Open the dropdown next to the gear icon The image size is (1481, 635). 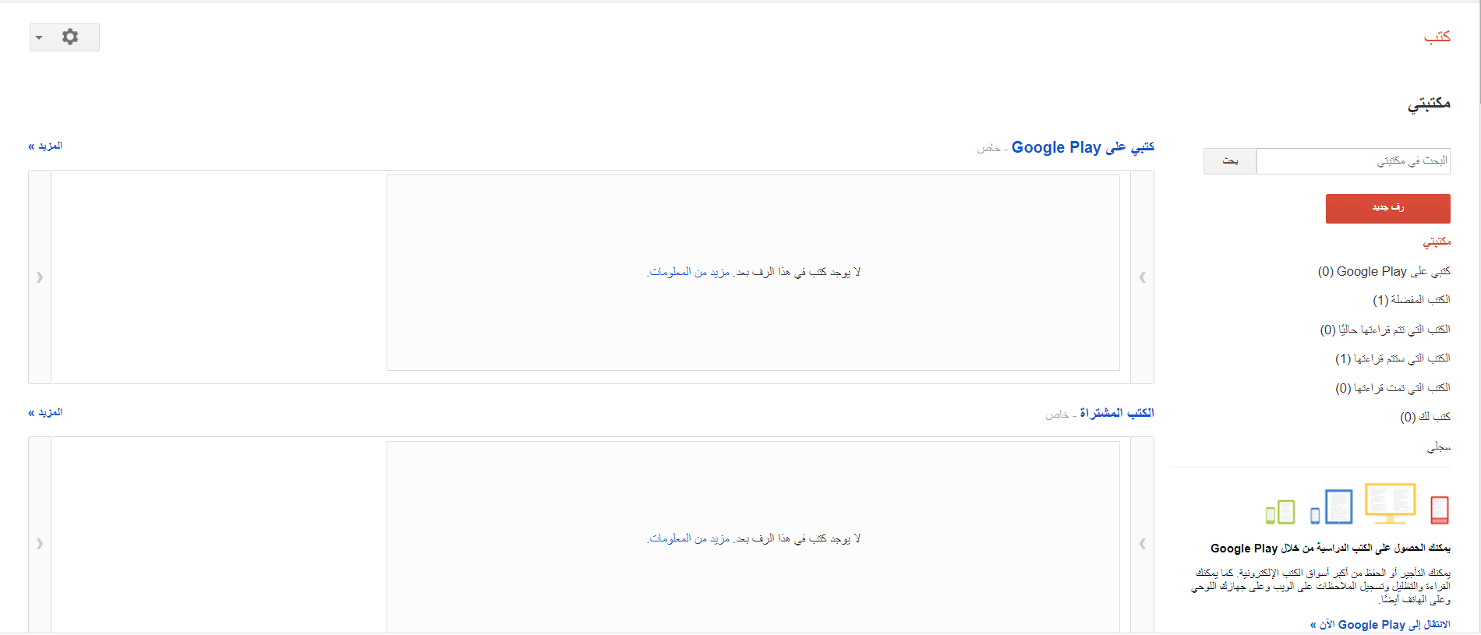pos(40,37)
